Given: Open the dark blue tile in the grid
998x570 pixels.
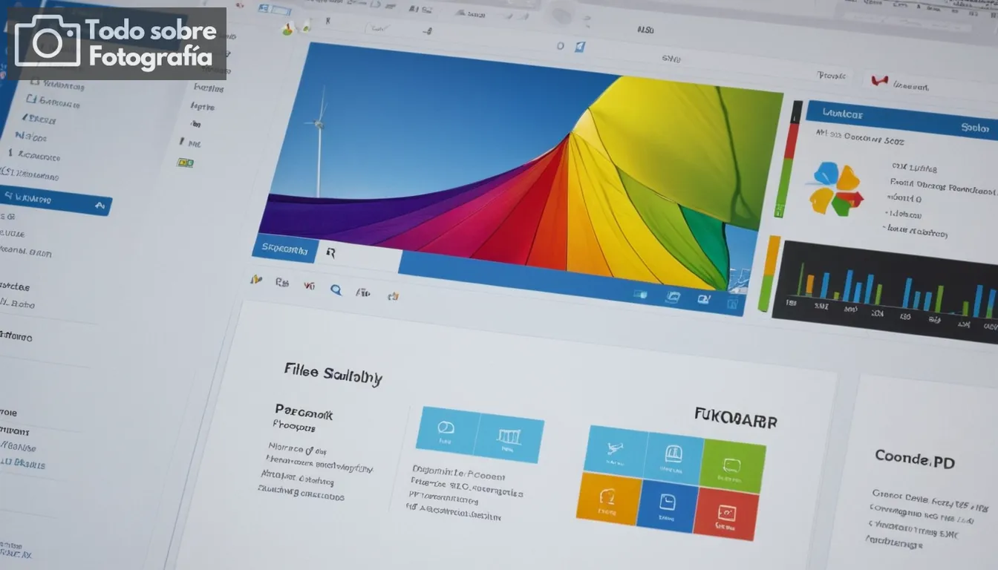Looking at the screenshot, I should pyautogui.click(x=667, y=505).
